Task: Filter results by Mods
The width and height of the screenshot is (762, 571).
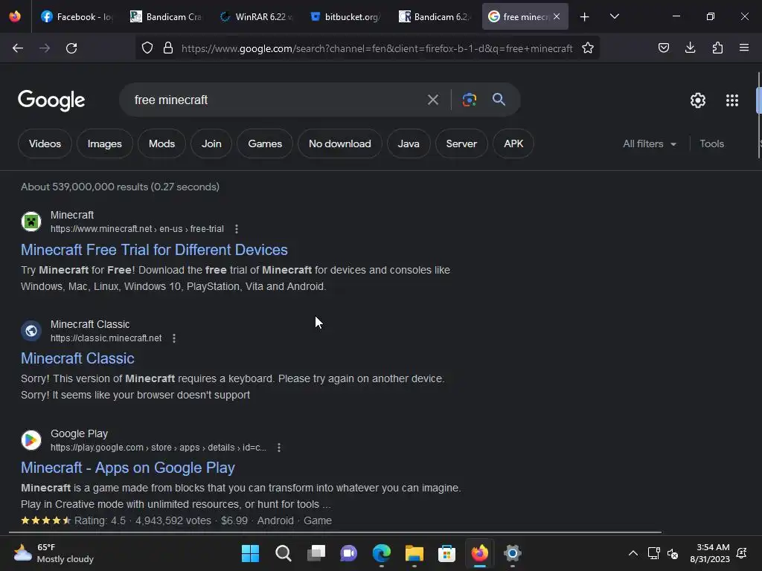Action: pyautogui.click(x=161, y=143)
